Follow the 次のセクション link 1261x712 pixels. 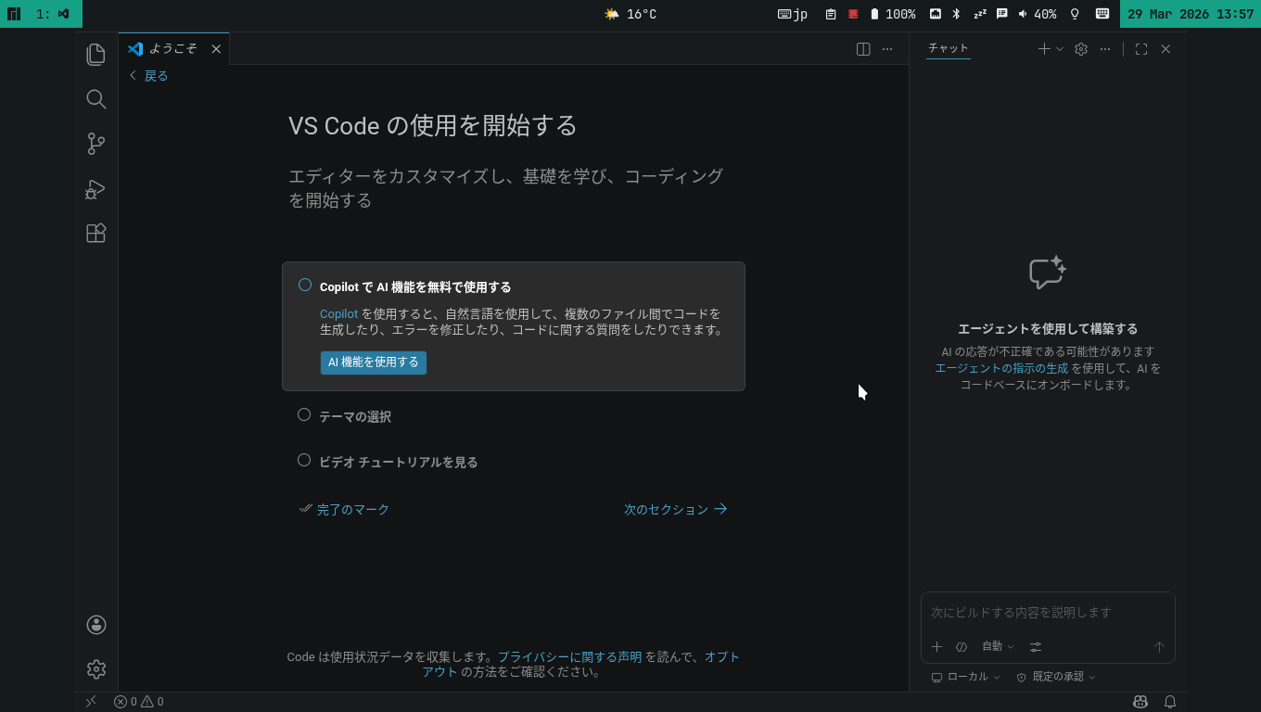[x=675, y=509]
